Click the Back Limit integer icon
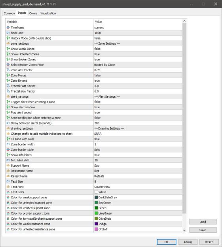This screenshot has width=222, height=247. coord(8,33)
